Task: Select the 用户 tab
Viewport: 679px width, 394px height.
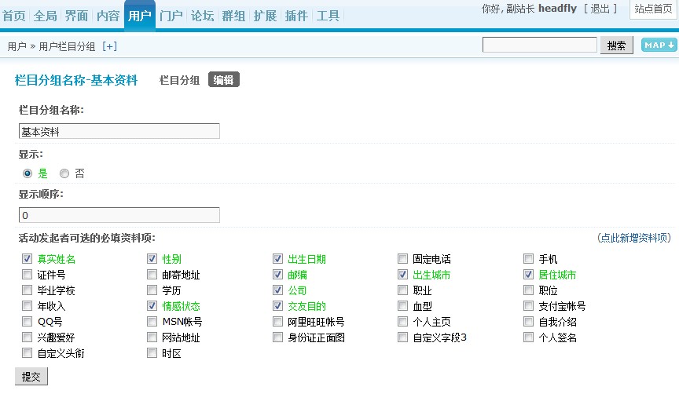Action: click(x=139, y=16)
